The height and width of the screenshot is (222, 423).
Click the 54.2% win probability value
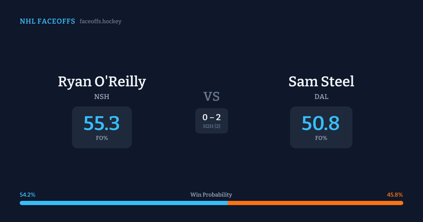coord(27,195)
